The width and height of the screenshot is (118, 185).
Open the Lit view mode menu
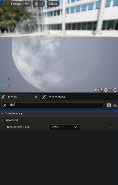tap(39, 4)
